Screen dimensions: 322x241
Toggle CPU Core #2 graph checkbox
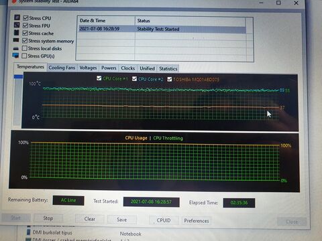[x=134, y=79]
